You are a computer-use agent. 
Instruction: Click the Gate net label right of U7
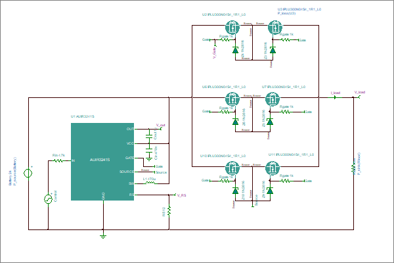(309, 112)
